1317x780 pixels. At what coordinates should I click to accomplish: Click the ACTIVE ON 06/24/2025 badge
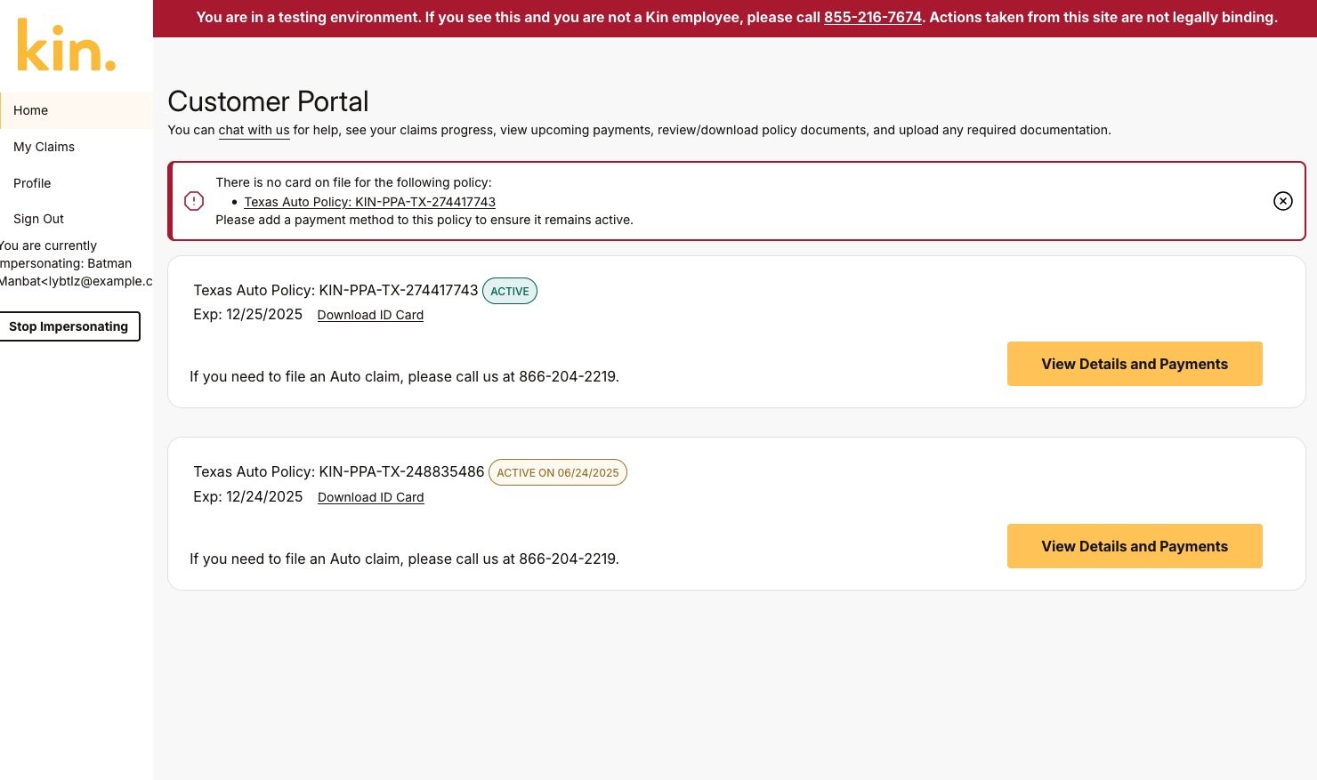coord(558,472)
